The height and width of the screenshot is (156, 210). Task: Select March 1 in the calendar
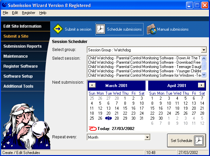(125, 98)
